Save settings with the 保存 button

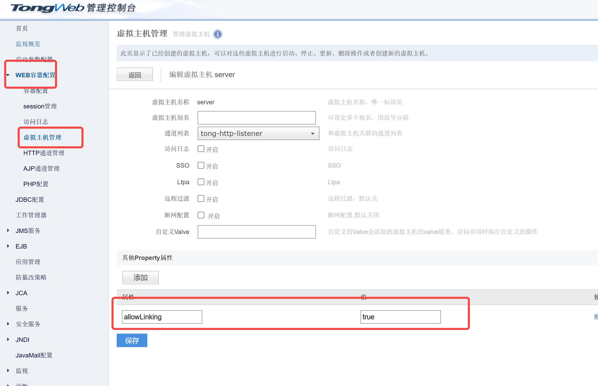coord(132,340)
